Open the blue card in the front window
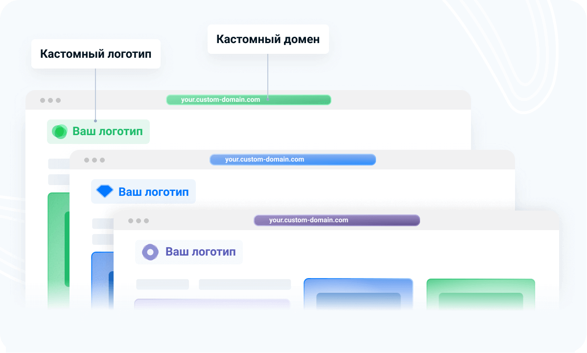 coord(358,294)
